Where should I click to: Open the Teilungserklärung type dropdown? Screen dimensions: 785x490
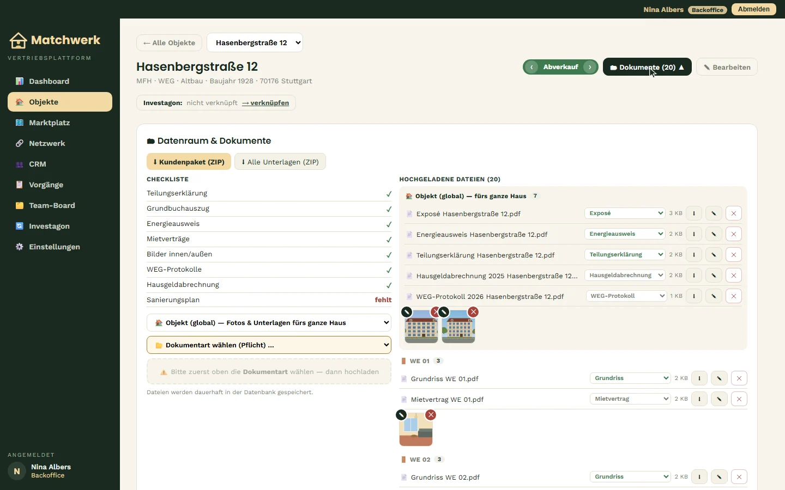625,255
